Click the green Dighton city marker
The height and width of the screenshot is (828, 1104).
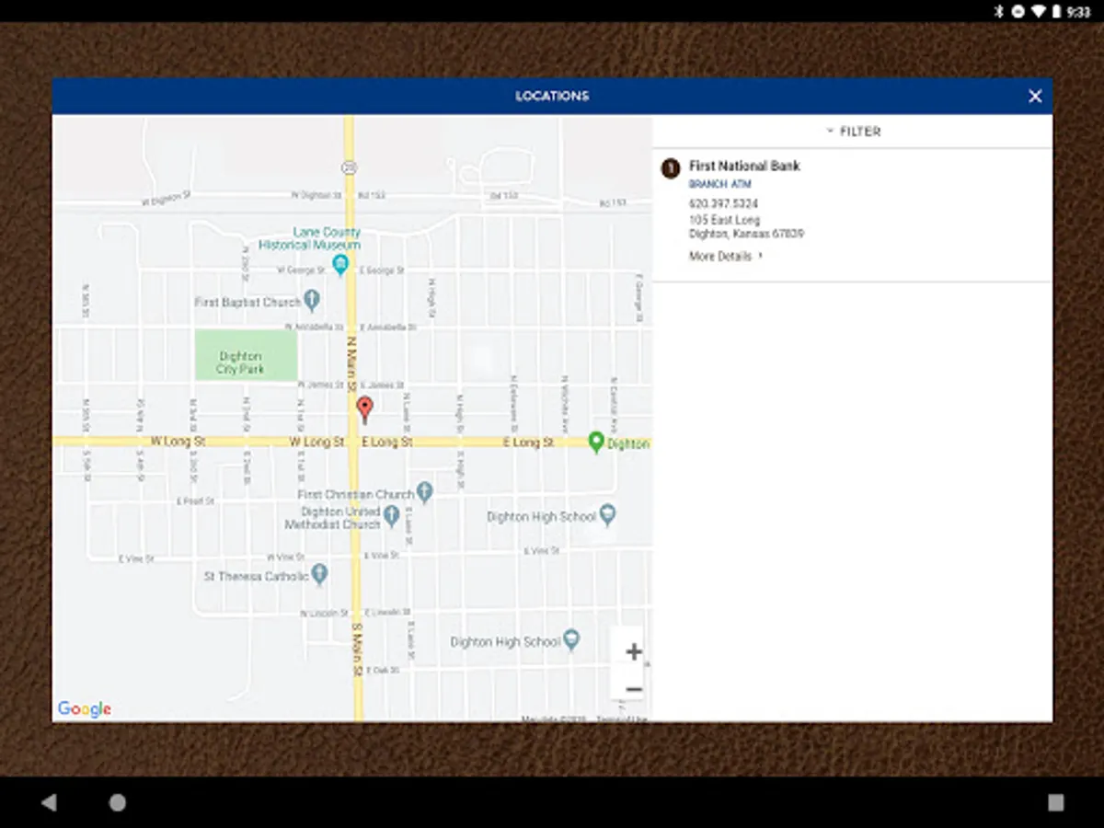coord(596,443)
